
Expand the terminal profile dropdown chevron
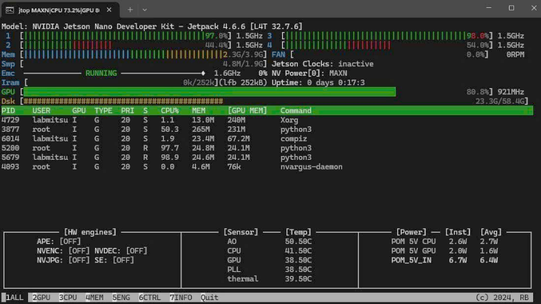point(144,10)
